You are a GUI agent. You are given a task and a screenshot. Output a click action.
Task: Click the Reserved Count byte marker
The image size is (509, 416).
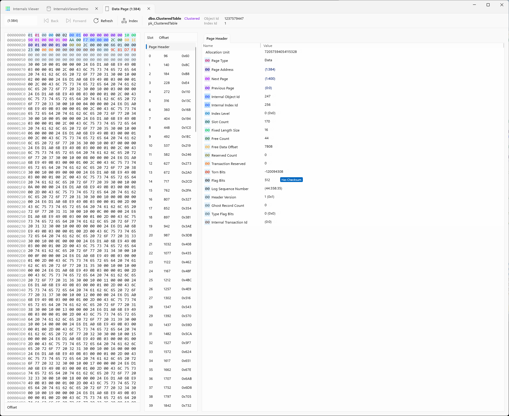207,155
